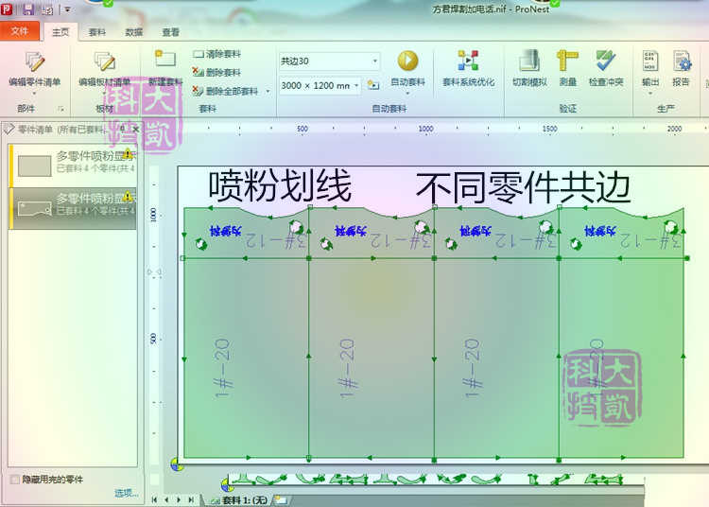Click the plate origin marker at nest corner
This screenshot has height=507, width=709.
tap(177, 464)
